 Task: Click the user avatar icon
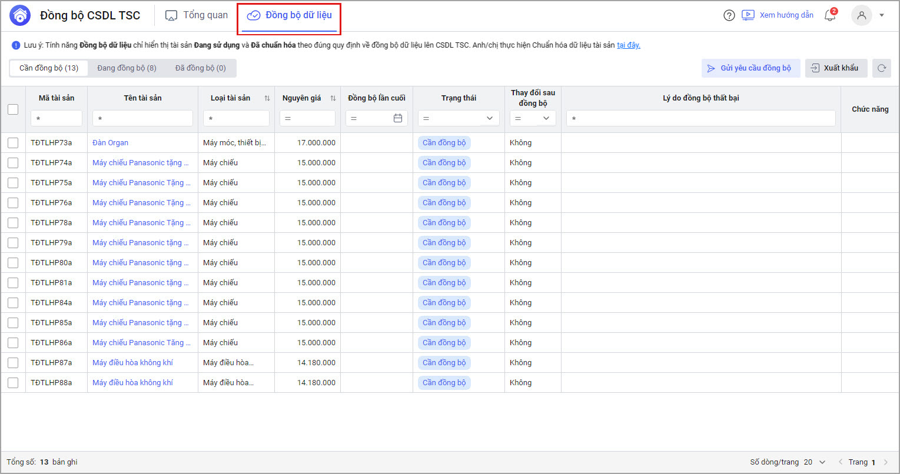[x=861, y=15]
